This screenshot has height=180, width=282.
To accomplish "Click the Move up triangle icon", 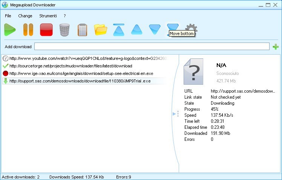I will (137, 30).
